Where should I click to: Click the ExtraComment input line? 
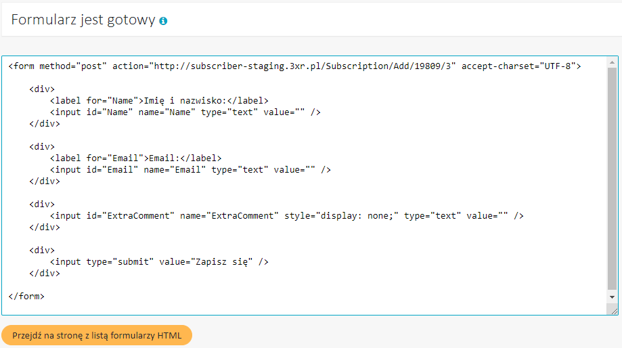click(x=287, y=216)
